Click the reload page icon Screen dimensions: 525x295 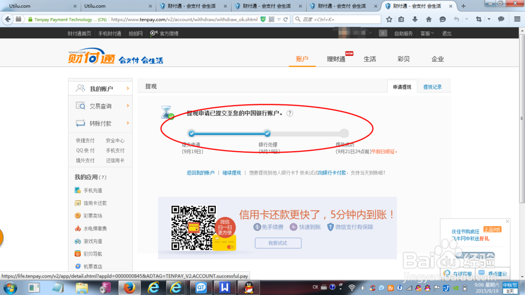(x=286, y=19)
